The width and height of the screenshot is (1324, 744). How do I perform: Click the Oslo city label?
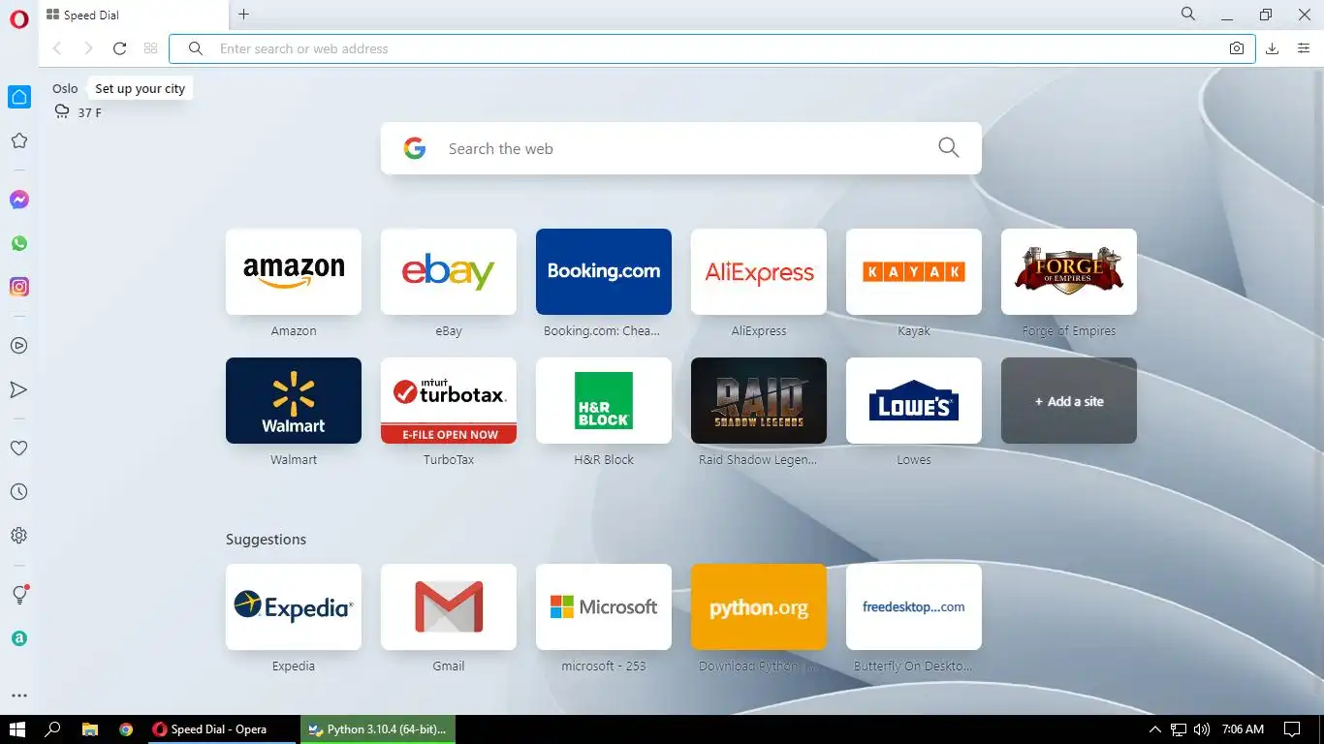click(x=65, y=88)
